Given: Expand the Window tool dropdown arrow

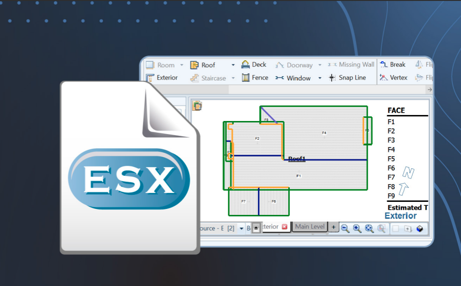Looking at the screenshot, I should tap(320, 78).
